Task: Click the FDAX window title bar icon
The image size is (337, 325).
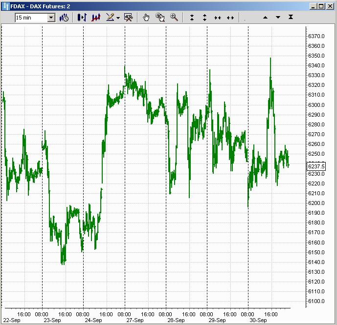Action: click(6, 6)
